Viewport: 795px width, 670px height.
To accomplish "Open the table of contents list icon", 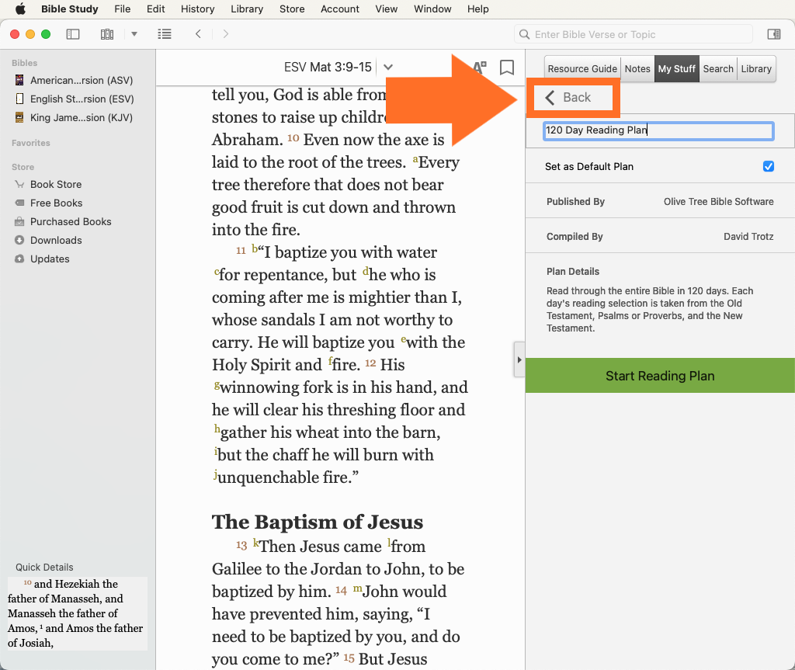I will tap(164, 34).
